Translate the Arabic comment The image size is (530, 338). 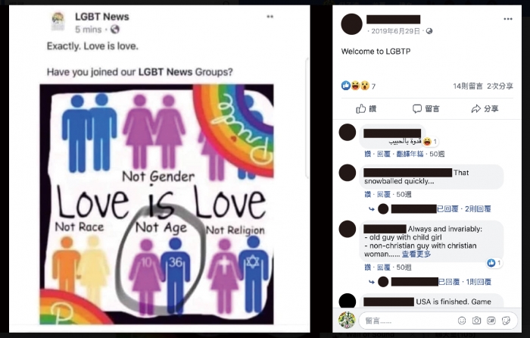point(410,154)
